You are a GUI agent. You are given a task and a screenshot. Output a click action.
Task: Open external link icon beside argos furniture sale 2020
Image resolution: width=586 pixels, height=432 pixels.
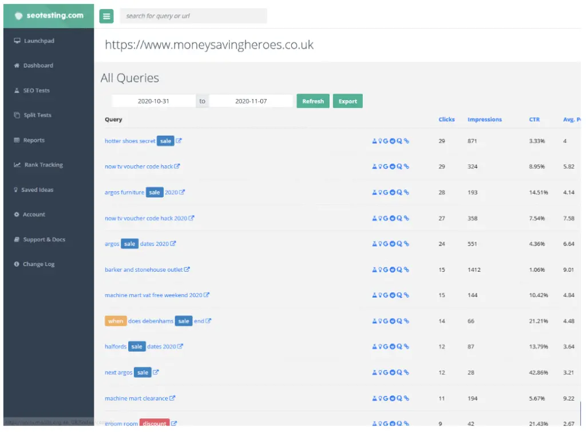[182, 192]
